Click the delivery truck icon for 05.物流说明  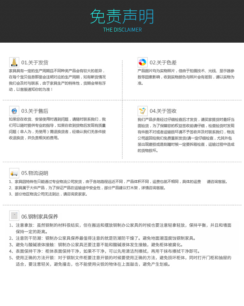(14, 173)
